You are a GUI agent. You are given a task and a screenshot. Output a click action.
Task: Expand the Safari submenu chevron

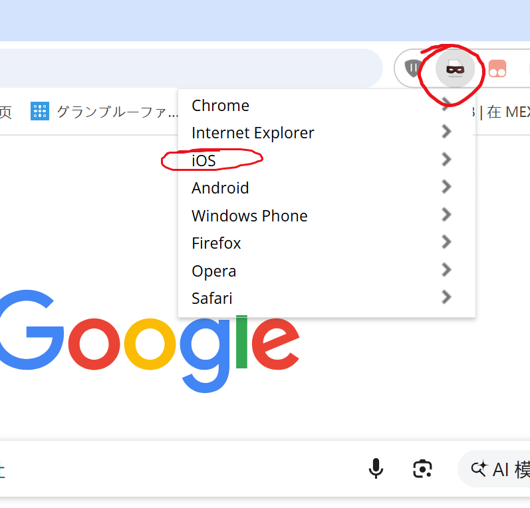(447, 298)
